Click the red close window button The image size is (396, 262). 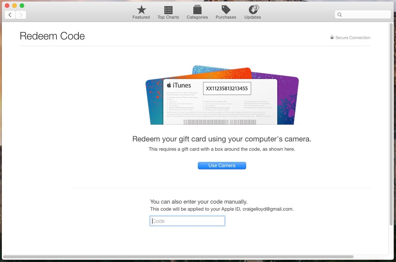(x=7, y=5)
